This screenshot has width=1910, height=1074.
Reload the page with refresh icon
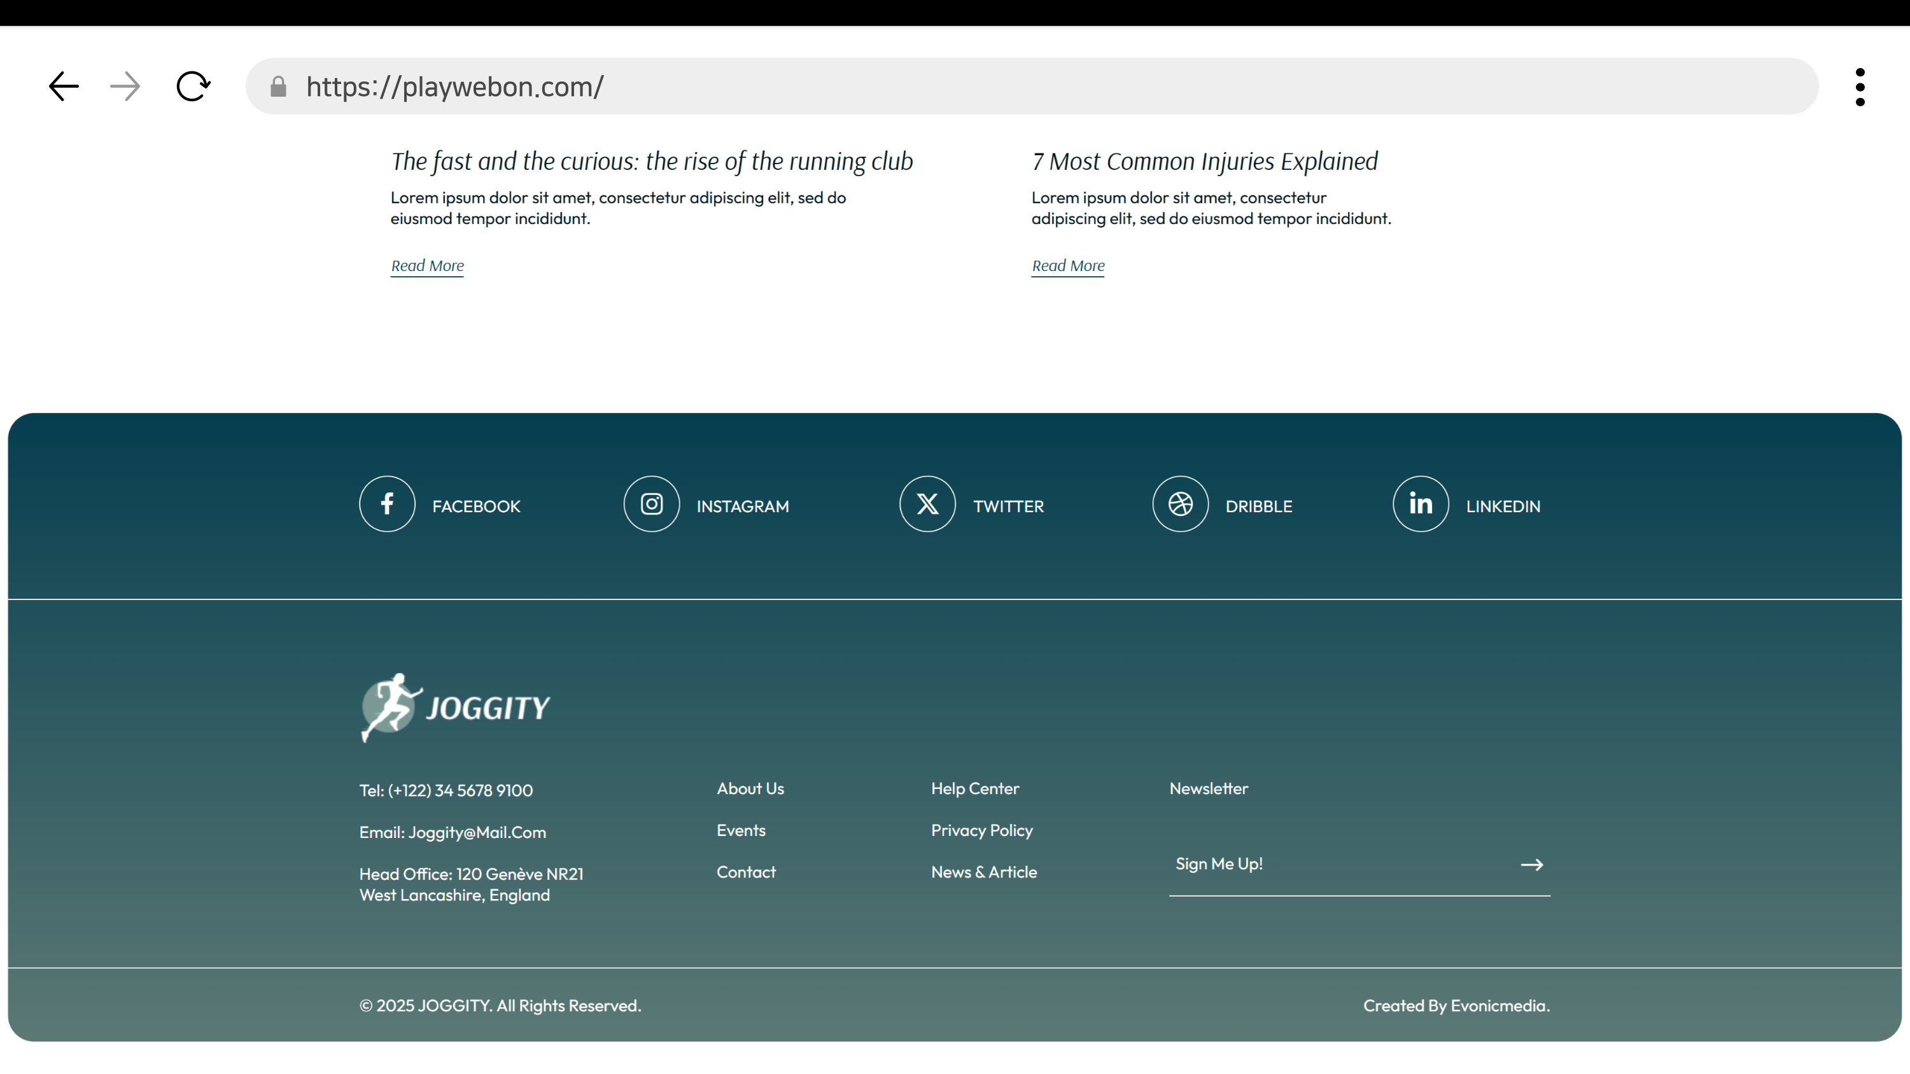pos(193,87)
